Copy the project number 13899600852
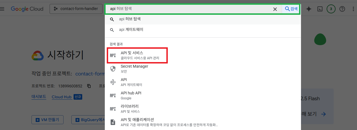The height and width of the screenshot is (130, 357). [x=89, y=86]
